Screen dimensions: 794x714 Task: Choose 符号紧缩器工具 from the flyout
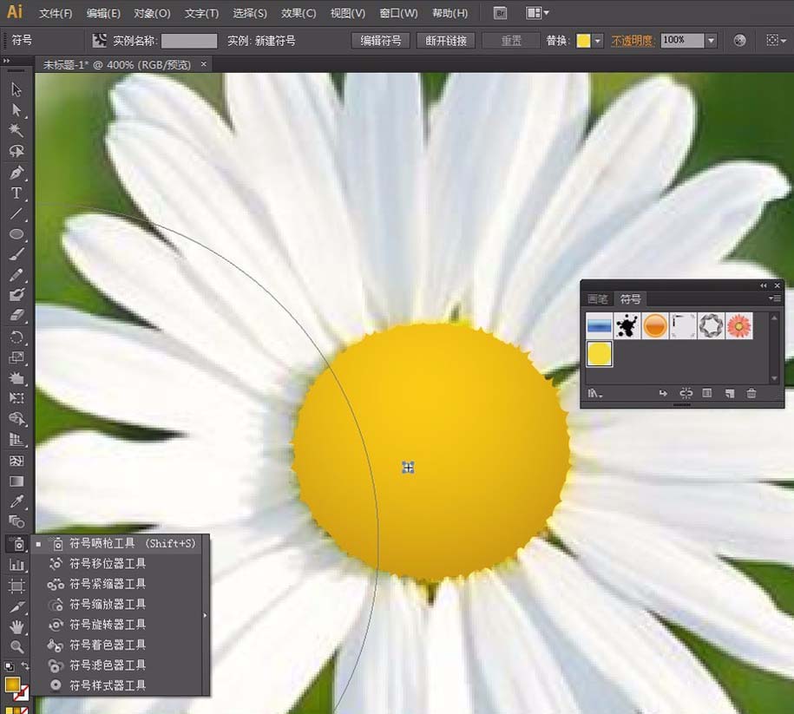116,584
